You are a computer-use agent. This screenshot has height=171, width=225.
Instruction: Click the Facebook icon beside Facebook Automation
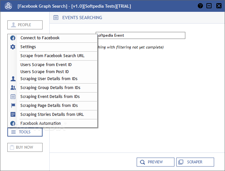[13, 123]
